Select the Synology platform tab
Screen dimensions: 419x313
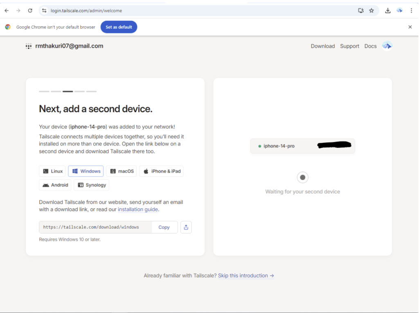coord(91,185)
